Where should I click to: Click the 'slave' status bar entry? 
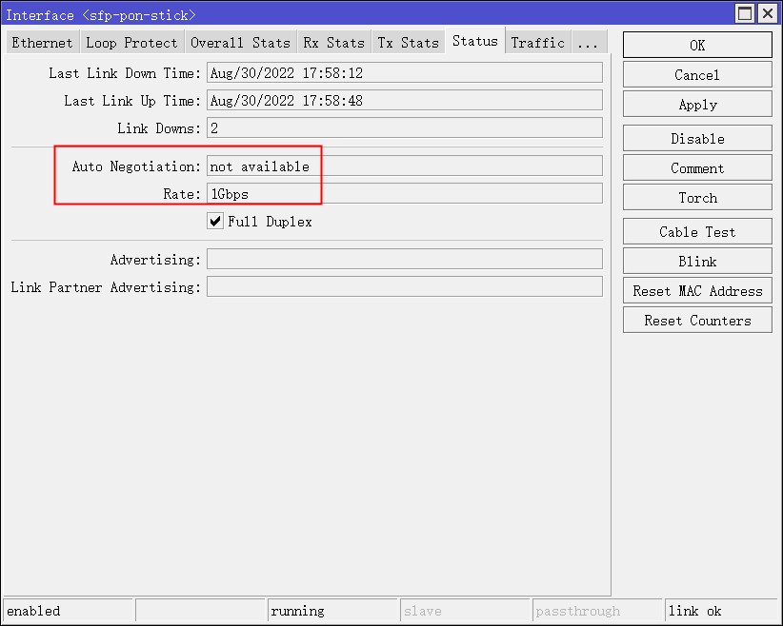click(466, 611)
